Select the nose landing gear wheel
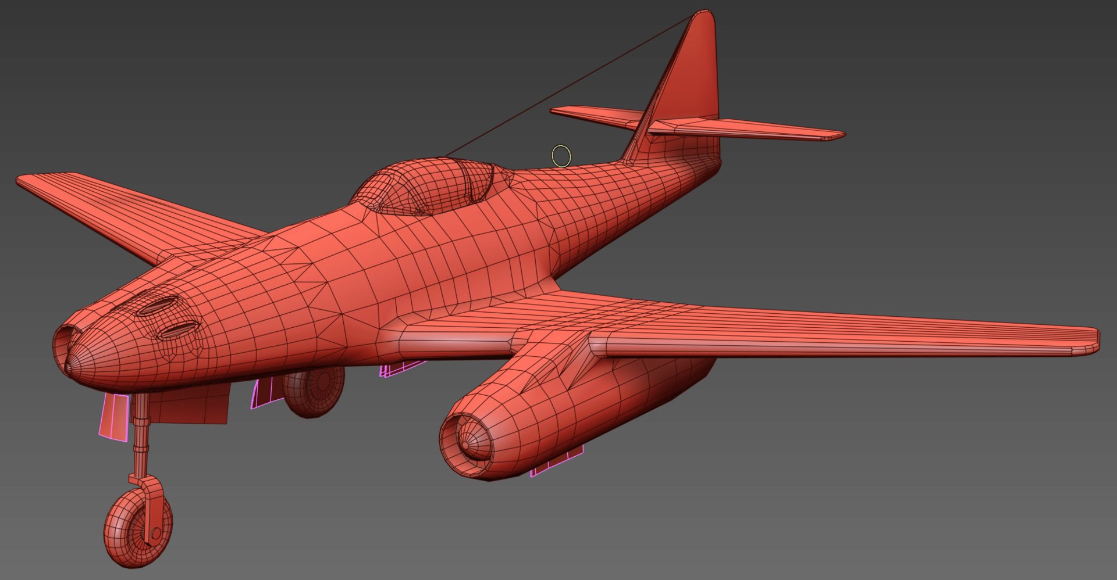1117x580 pixels. (137, 528)
